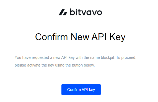158x102 pixels.
Task: Click the Bitvavo slash logo mark
Action: point(63,12)
